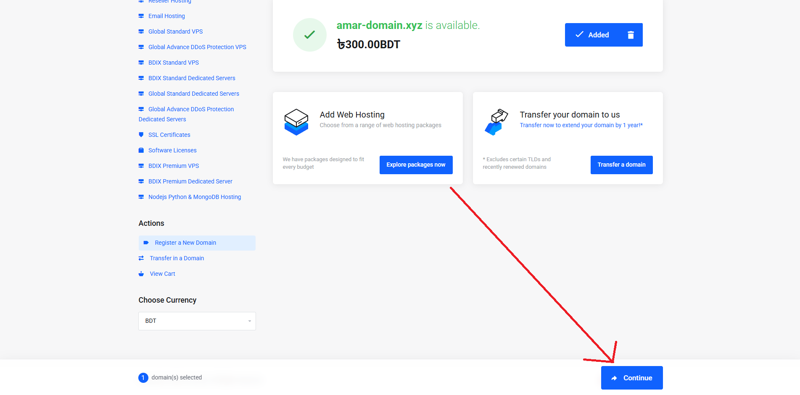The height and width of the screenshot is (395, 800).
Task: Open Global Standard VPS category
Action: 175,31
